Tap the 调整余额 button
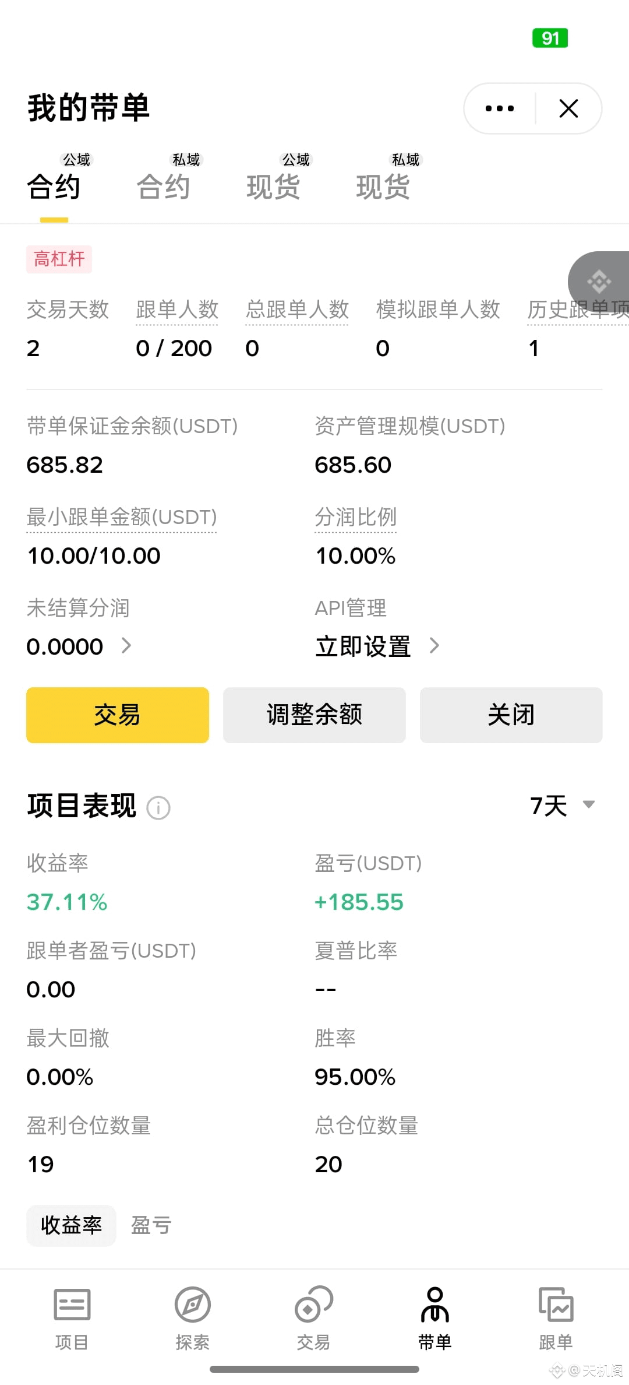This screenshot has height=1385, width=629. coord(314,715)
